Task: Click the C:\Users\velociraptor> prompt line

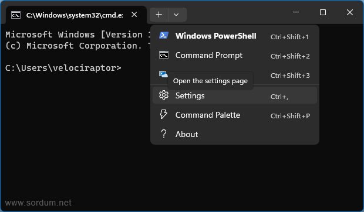Action: (x=63, y=68)
